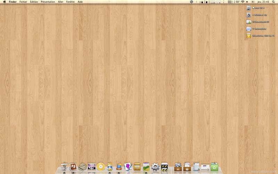
Task: Click the Wi-Fi status icon
Action: (x=242, y=2)
